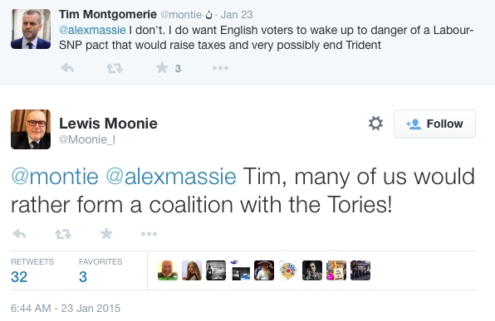Open the @alexmassie mention in Lewis's tweet
The width and height of the screenshot is (495, 321).
pyautogui.click(x=171, y=177)
